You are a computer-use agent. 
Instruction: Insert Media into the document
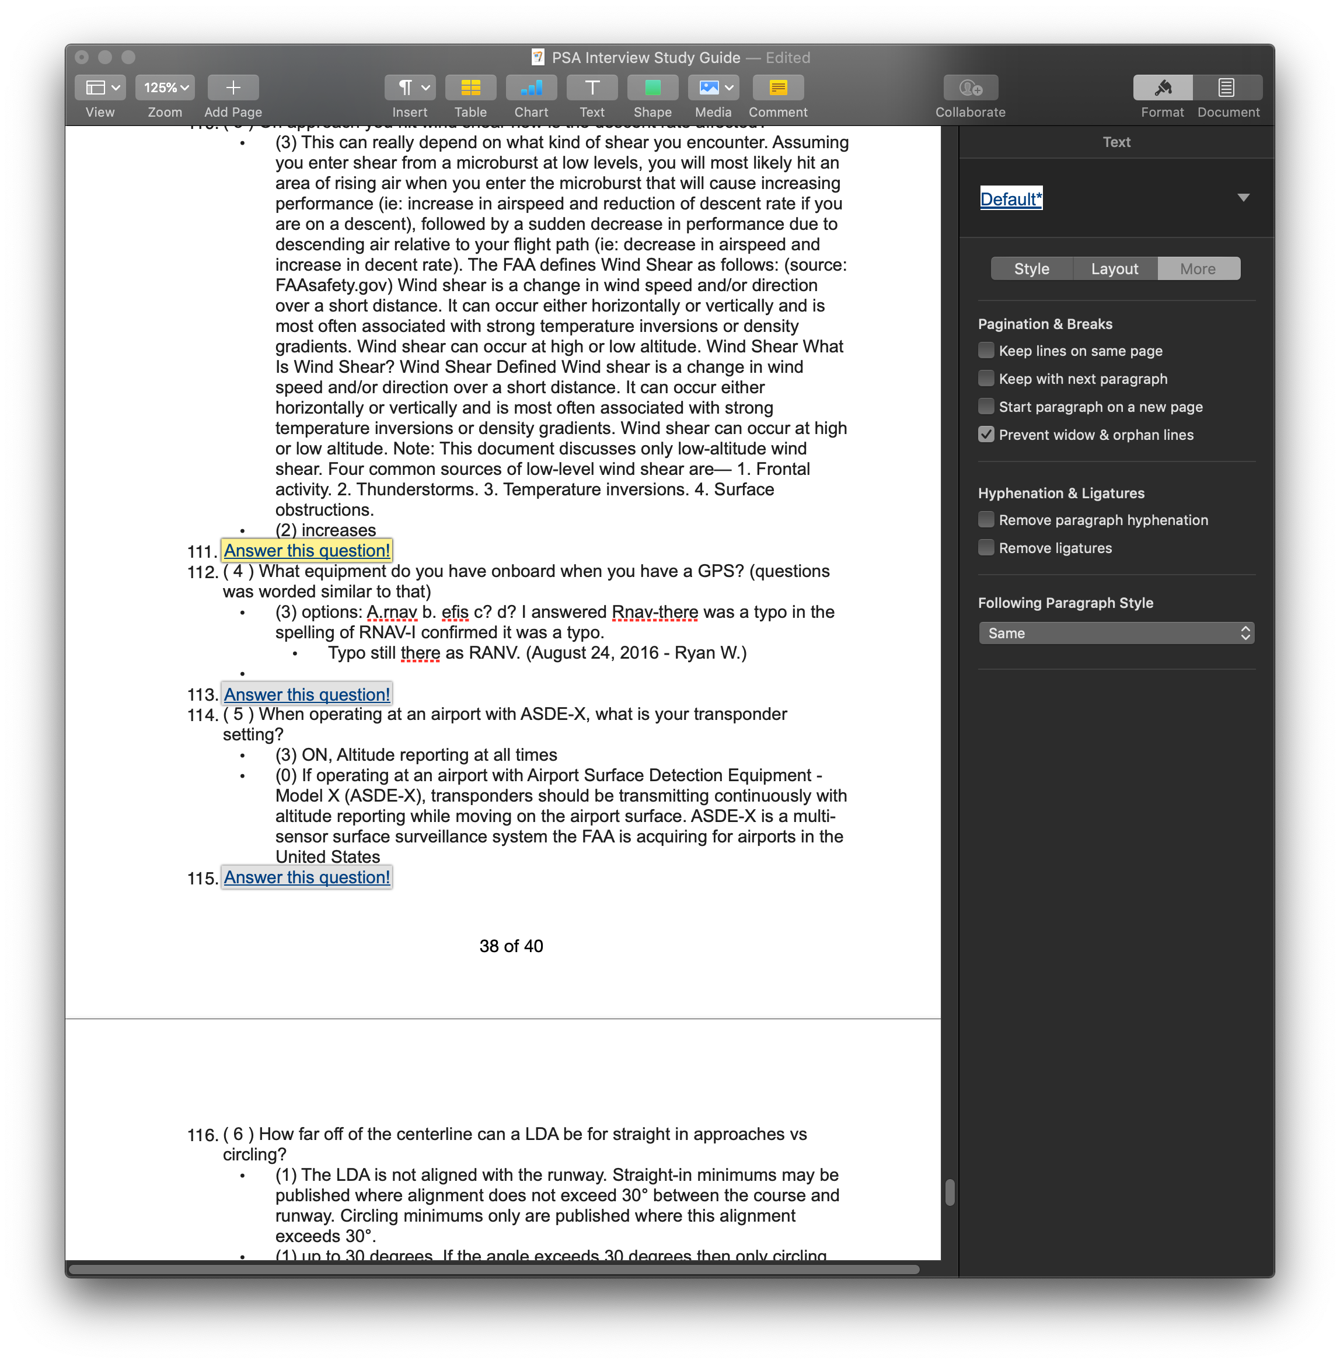coord(707,88)
